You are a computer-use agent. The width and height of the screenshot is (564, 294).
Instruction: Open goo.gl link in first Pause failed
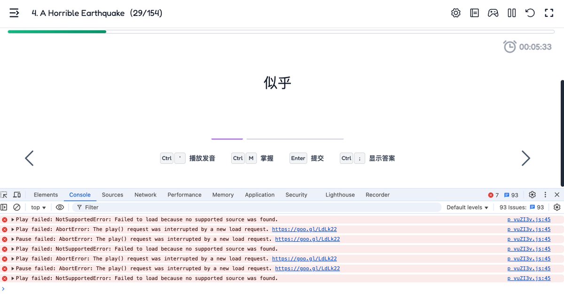coord(307,239)
